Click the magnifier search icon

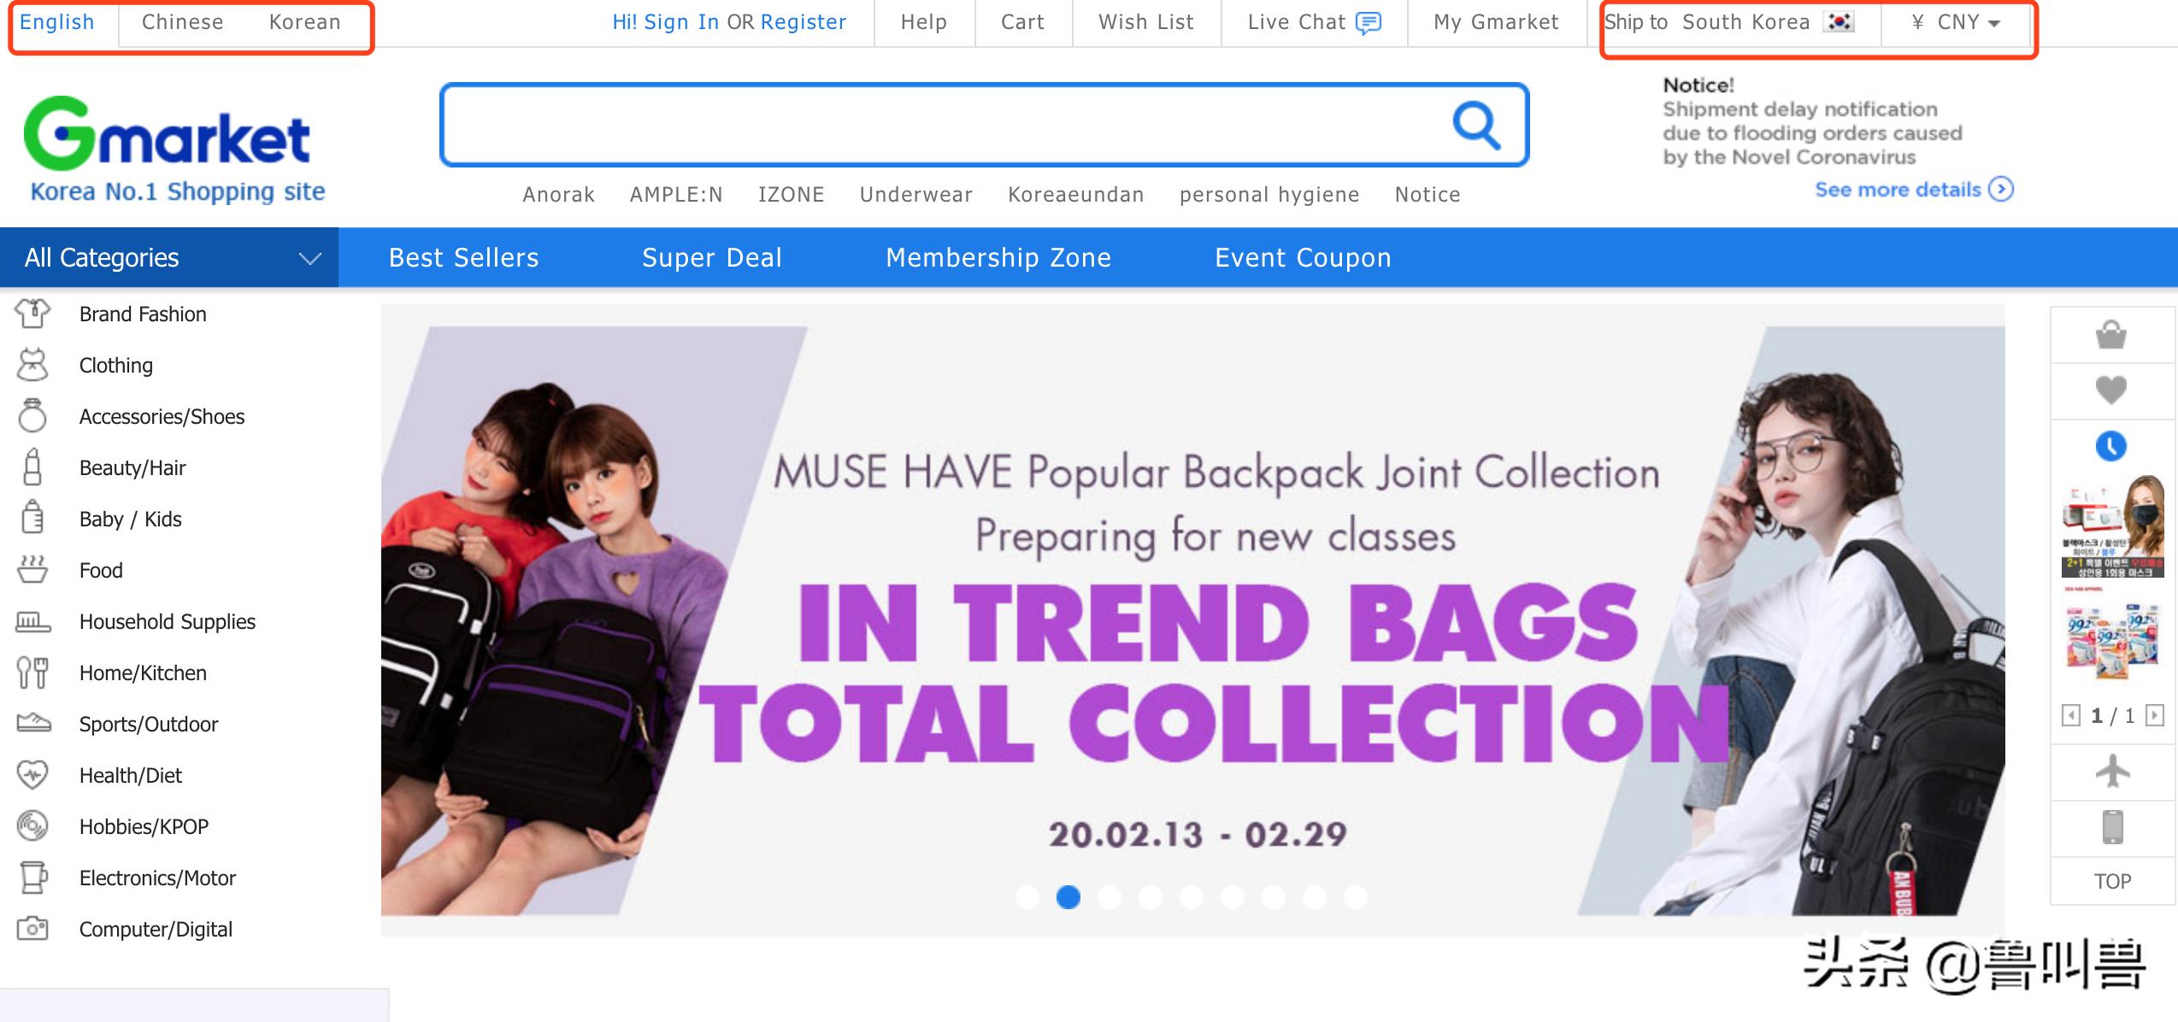(x=1476, y=126)
